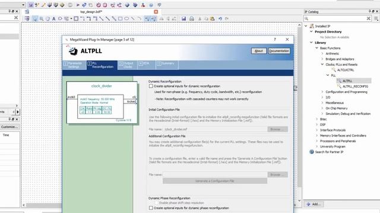Choose the Arc drawing tool
The height and width of the screenshot is (213, 380).
(139, 18)
